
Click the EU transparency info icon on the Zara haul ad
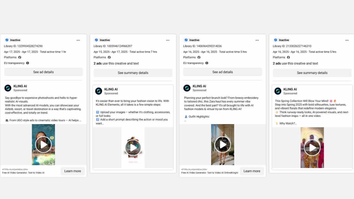click(207, 63)
